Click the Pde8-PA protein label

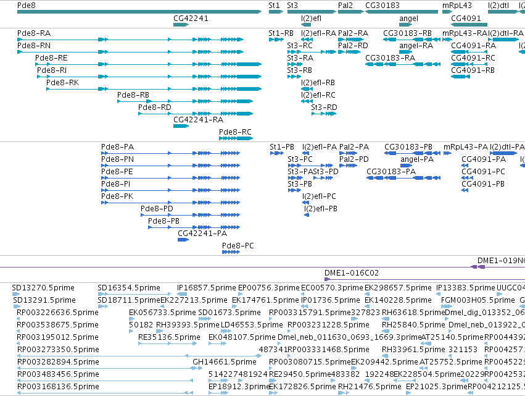[117, 147]
